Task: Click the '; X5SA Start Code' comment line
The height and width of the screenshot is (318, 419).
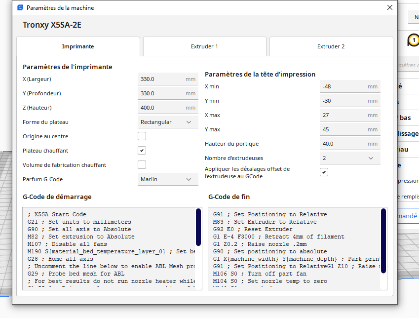Action: click(x=57, y=214)
